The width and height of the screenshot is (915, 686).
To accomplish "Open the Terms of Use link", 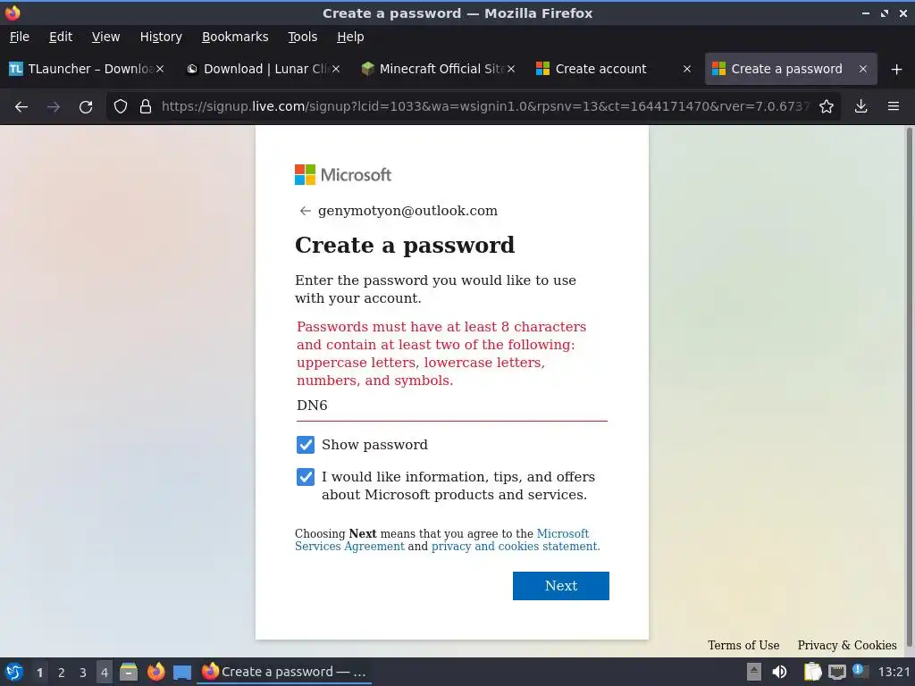I will pos(743,645).
